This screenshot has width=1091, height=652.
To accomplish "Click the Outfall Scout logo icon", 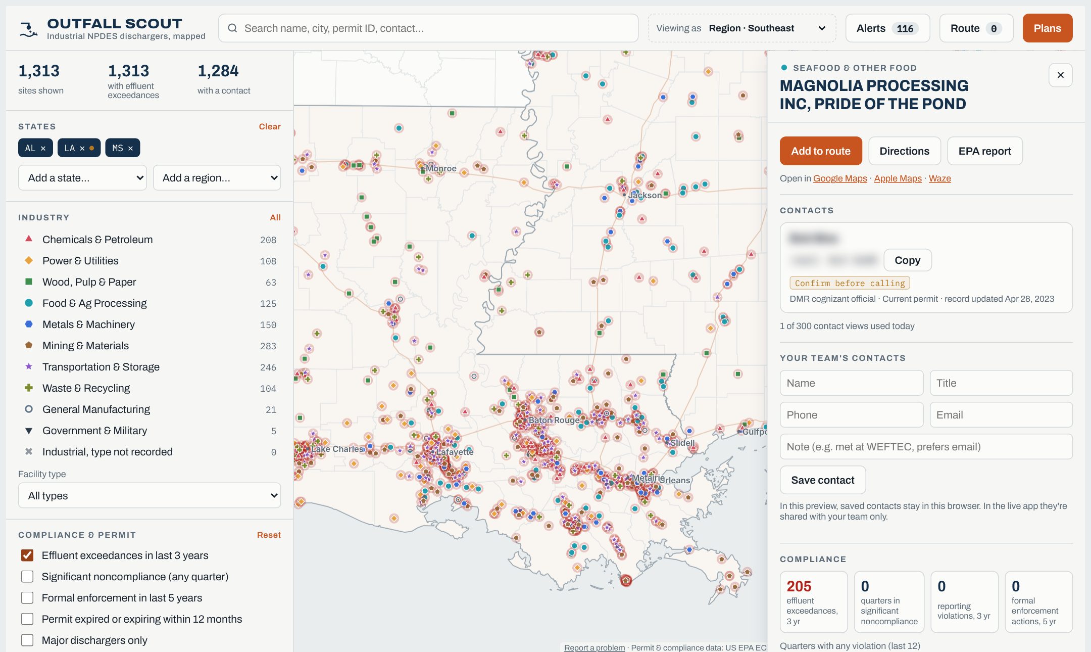I will 28,29.
